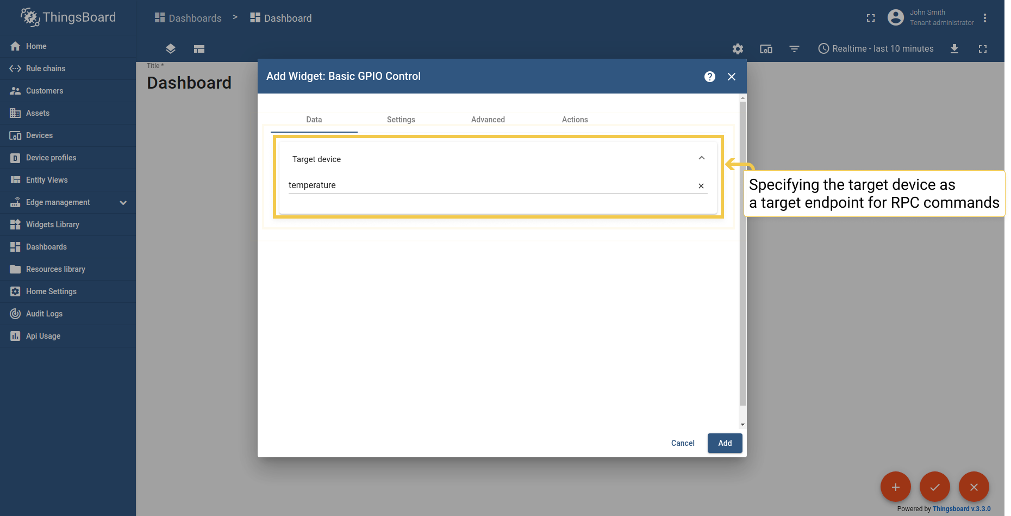The image size is (1011, 516).
Task: Toggle fullscreen in the top header
Action: click(x=871, y=18)
